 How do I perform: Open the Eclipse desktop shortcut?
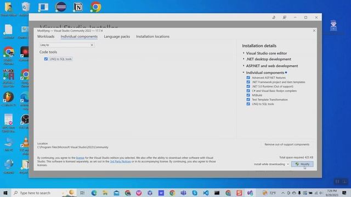pyautogui.click(x=61, y=7)
